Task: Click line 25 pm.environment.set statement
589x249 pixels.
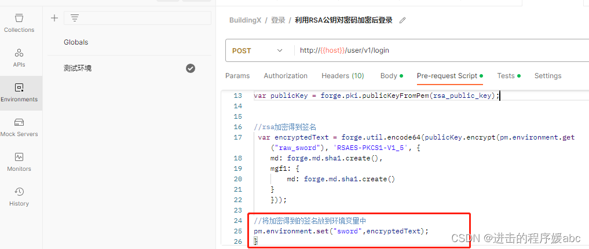Action: click(x=341, y=231)
